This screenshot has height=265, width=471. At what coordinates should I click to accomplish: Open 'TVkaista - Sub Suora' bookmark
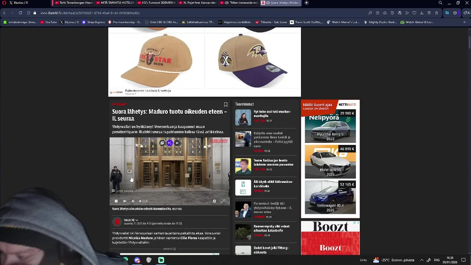coord(271,22)
